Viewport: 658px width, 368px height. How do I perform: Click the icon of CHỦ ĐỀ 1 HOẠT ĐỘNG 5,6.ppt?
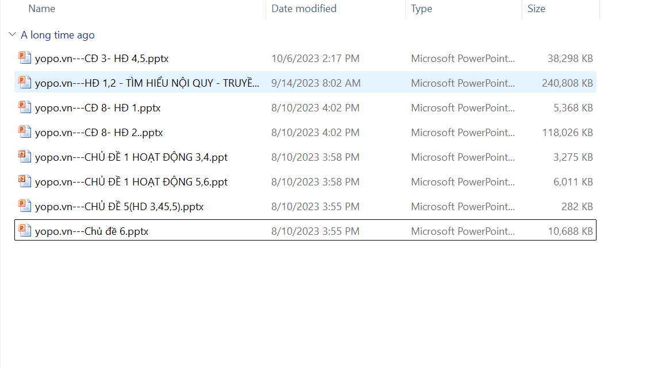[x=24, y=181]
